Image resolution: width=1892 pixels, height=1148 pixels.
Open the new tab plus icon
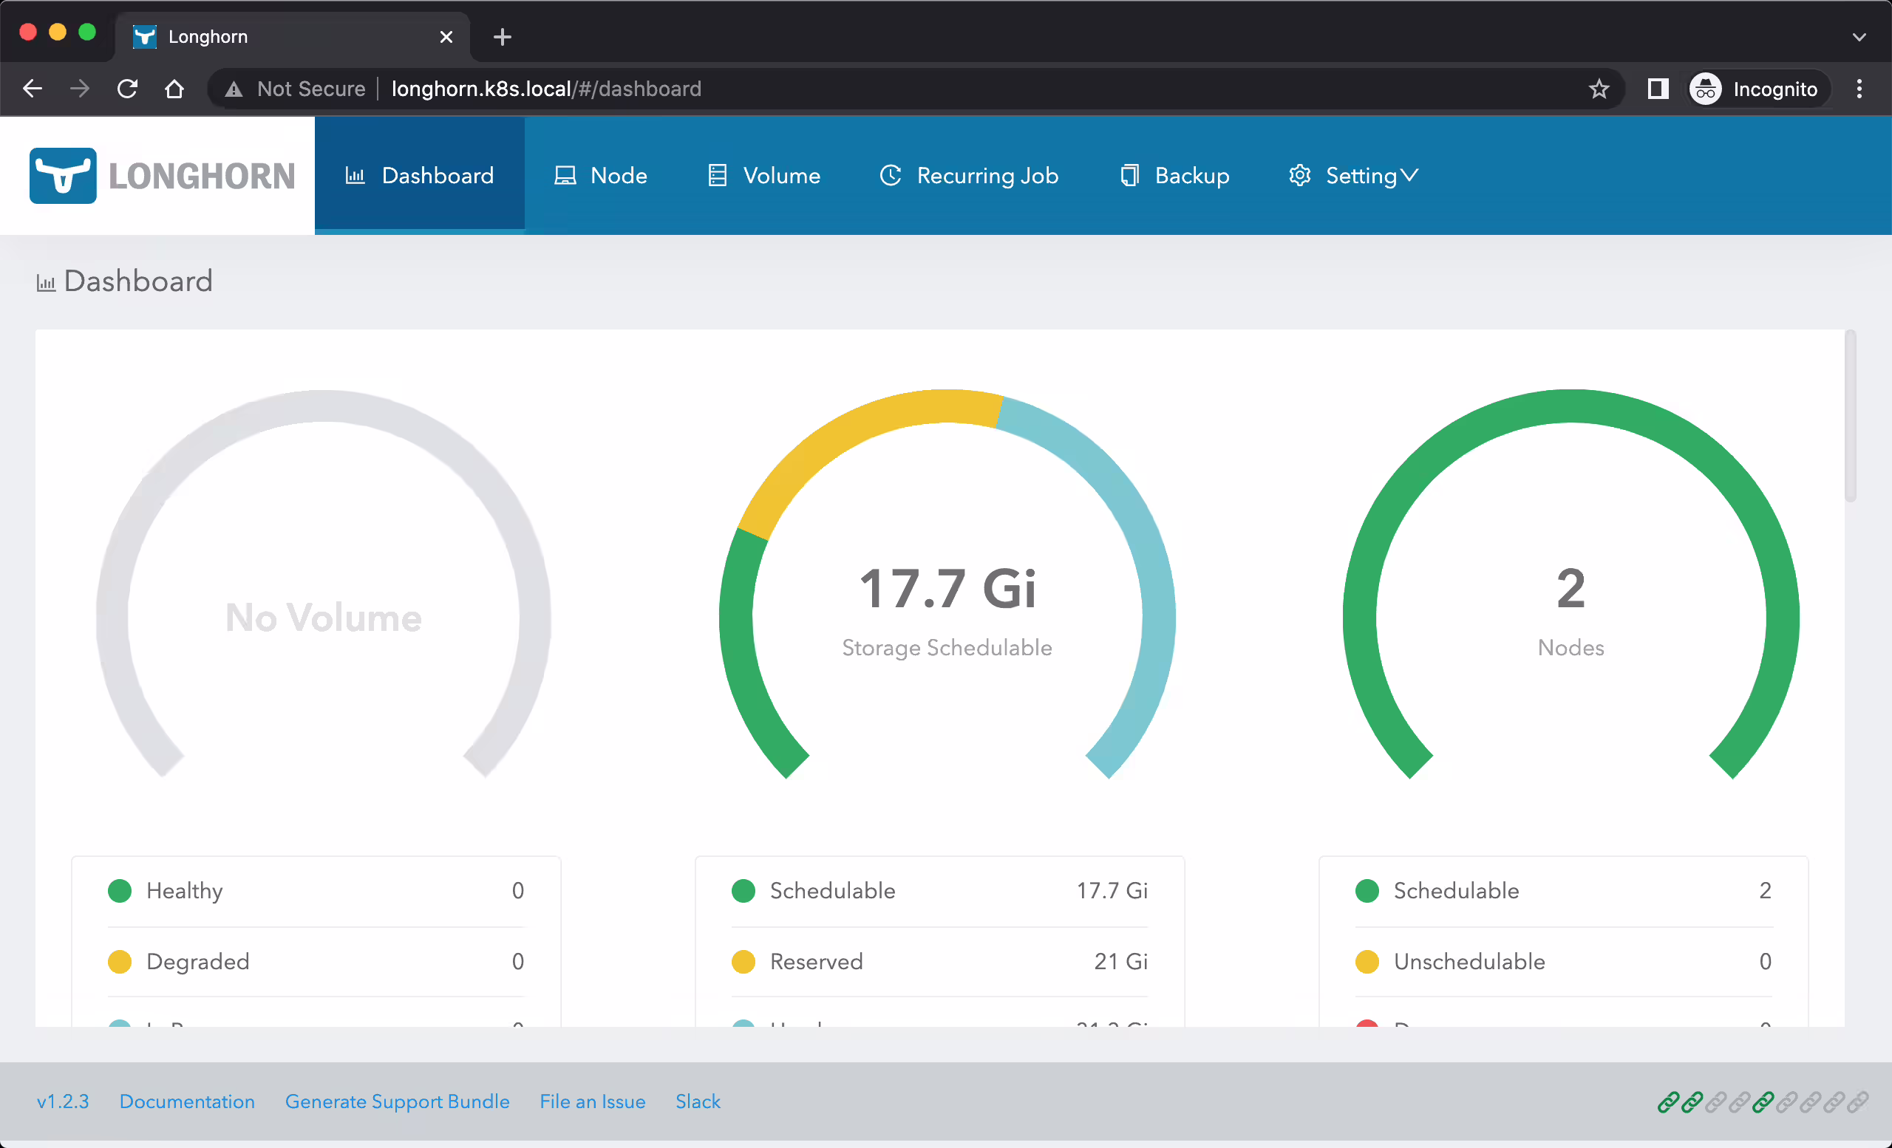point(502,37)
